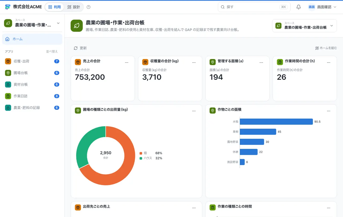This screenshot has width=343, height=217.
Task: Open the 収穫量の合計(kg) card options menu
Action: 194,62
